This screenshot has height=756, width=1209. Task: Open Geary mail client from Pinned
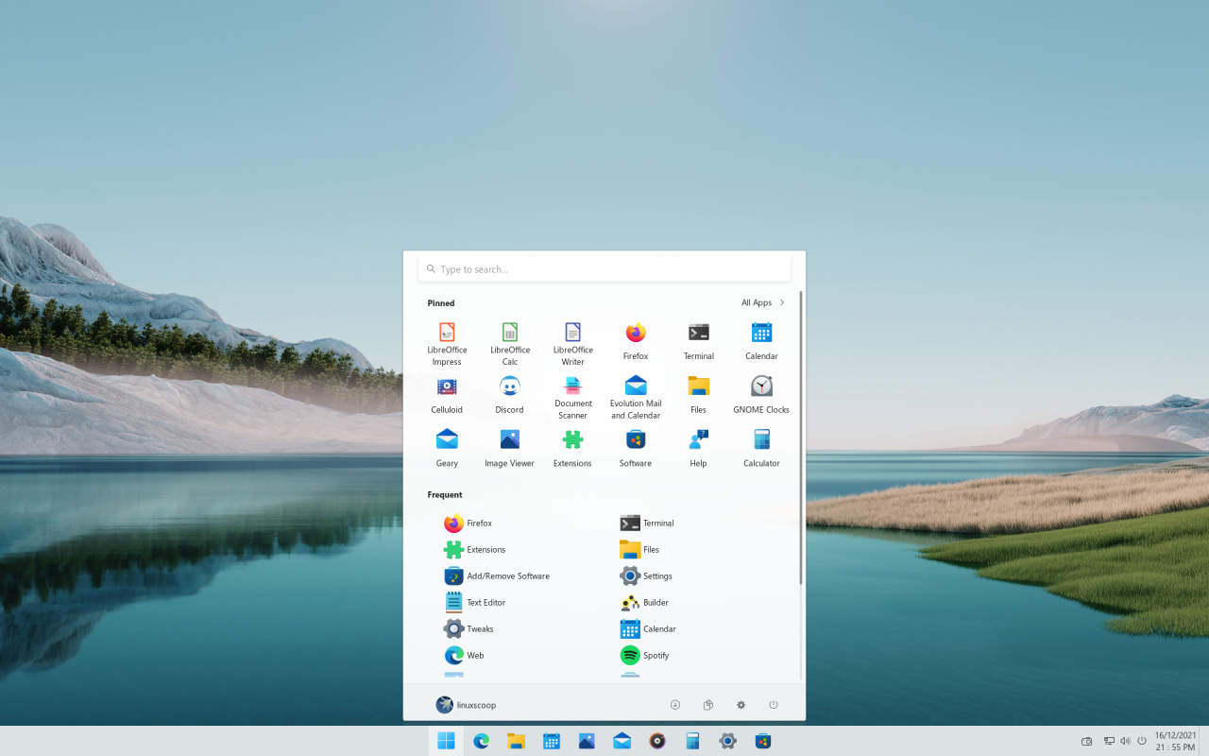click(x=447, y=450)
